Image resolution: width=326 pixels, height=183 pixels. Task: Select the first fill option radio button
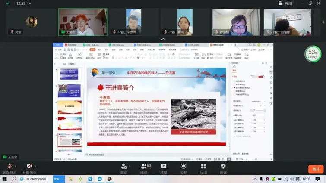[x=234, y=81]
